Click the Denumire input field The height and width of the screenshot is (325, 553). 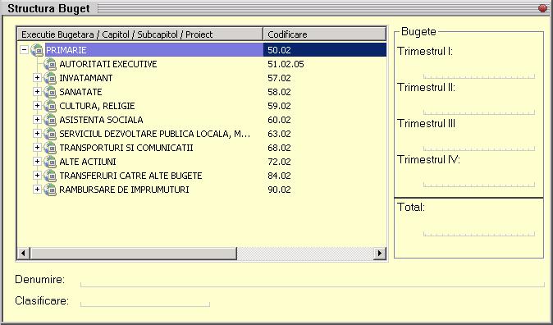click(313, 280)
